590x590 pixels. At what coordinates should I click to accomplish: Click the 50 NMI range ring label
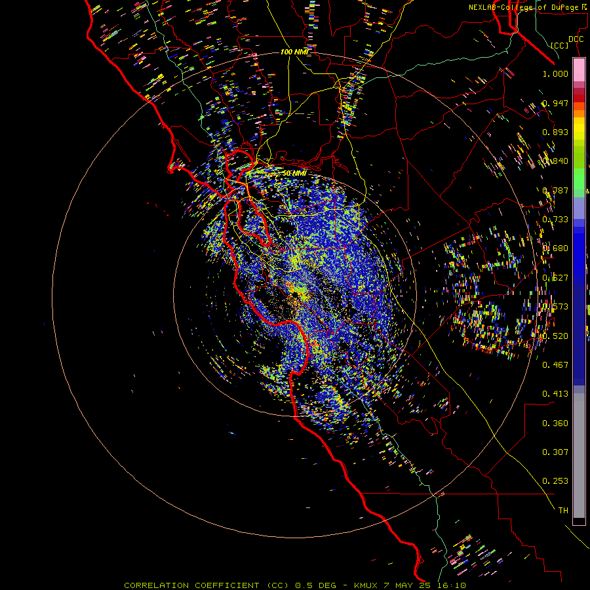point(294,174)
